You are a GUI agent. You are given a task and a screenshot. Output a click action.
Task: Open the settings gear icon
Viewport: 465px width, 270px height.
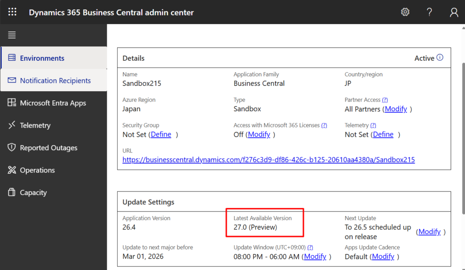click(405, 12)
